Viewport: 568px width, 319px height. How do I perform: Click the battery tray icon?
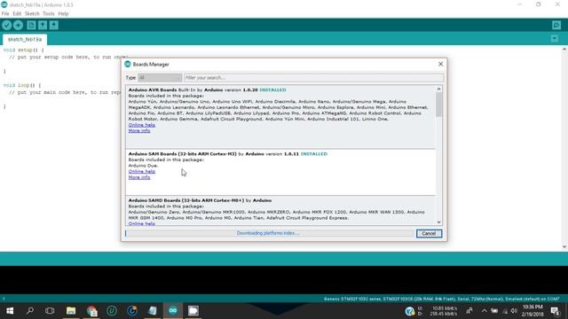tap(494, 311)
